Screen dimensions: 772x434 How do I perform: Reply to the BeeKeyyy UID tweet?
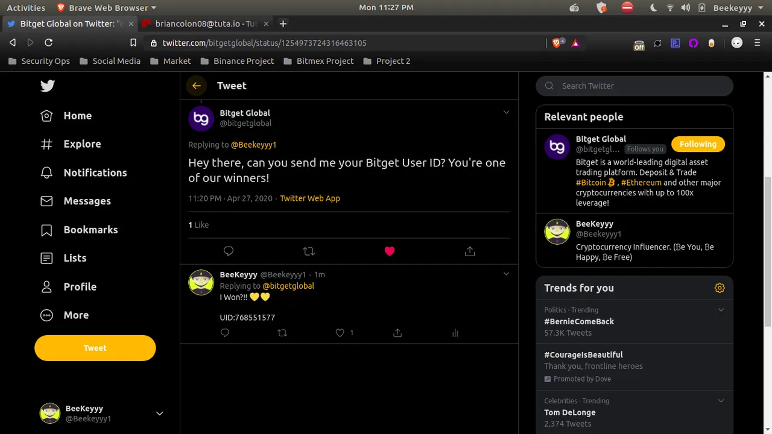(x=225, y=333)
